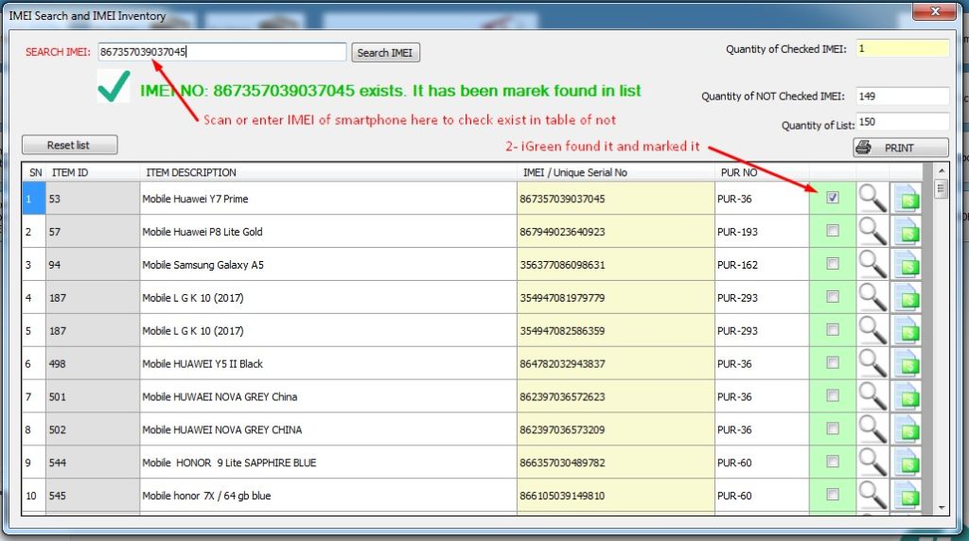Image resolution: width=969 pixels, height=541 pixels.
Task: Select the ITEM DESCRIPTION column header
Action: (x=328, y=172)
